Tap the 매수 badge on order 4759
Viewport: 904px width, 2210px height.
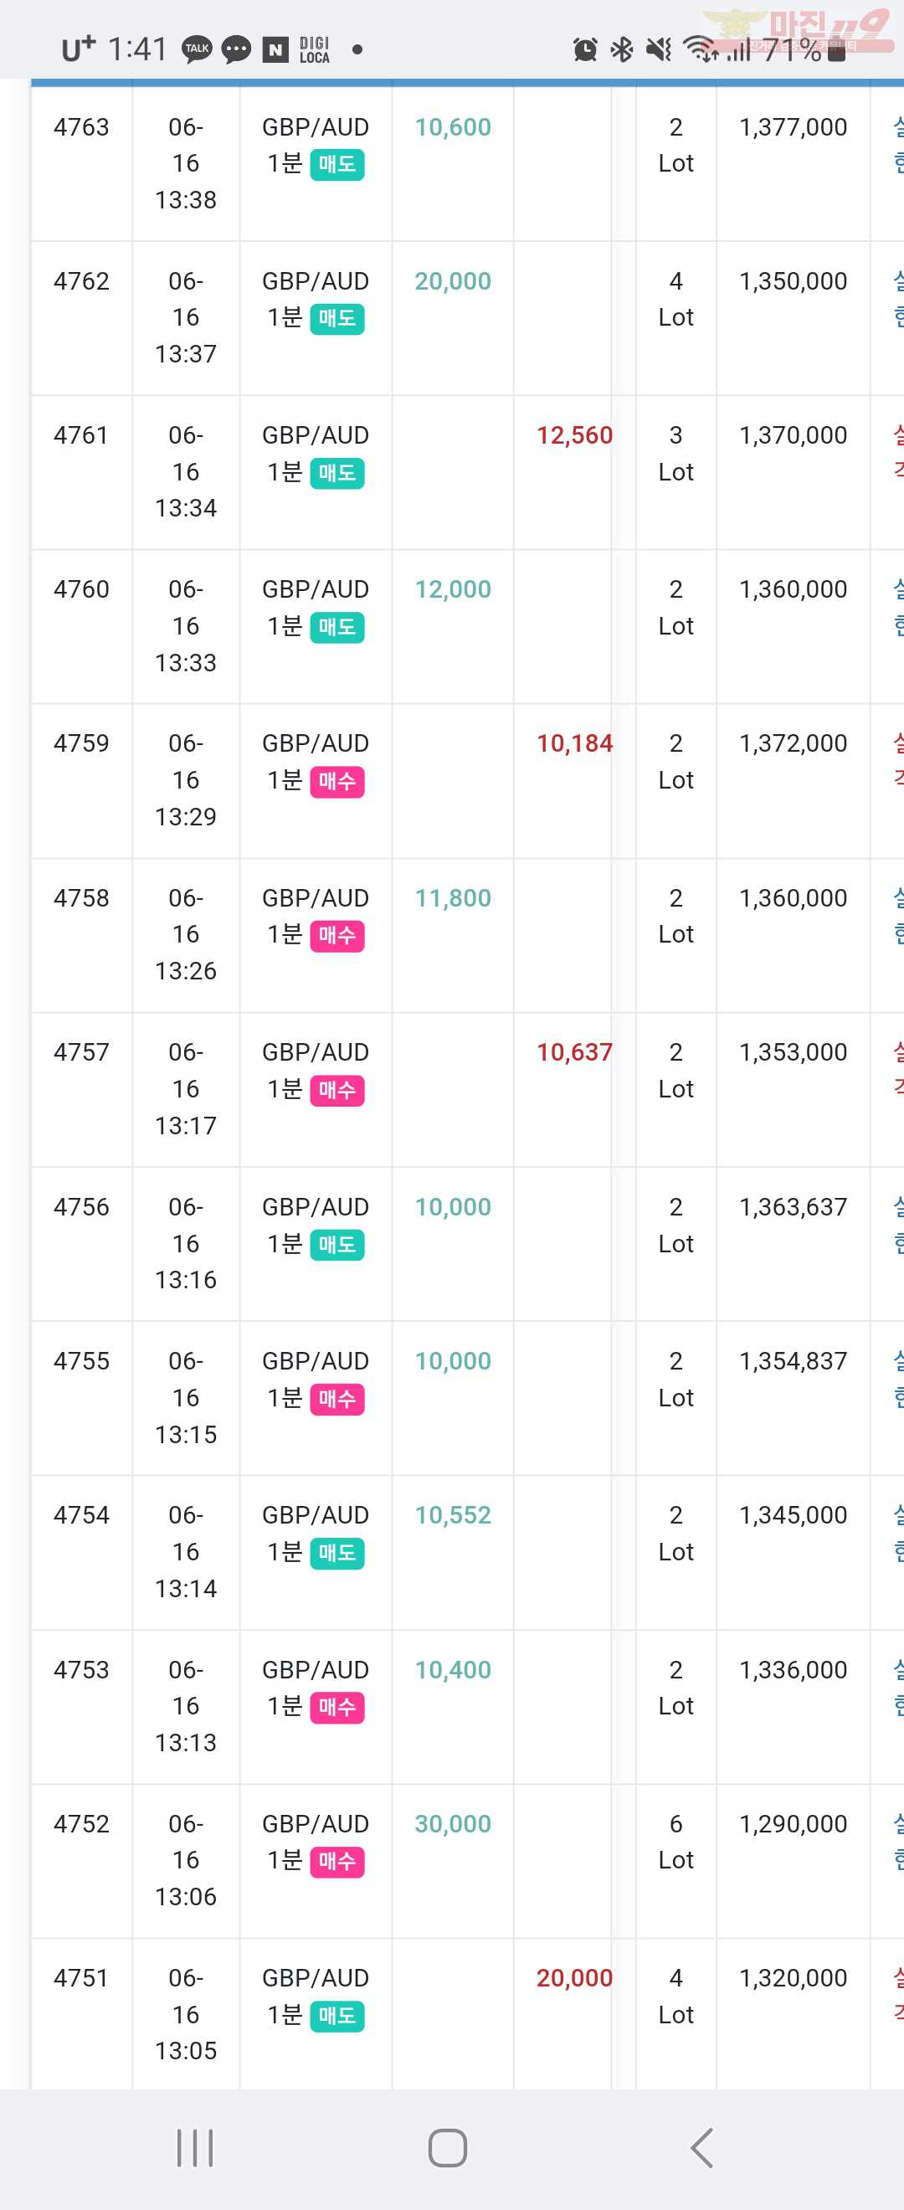pos(337,782)
